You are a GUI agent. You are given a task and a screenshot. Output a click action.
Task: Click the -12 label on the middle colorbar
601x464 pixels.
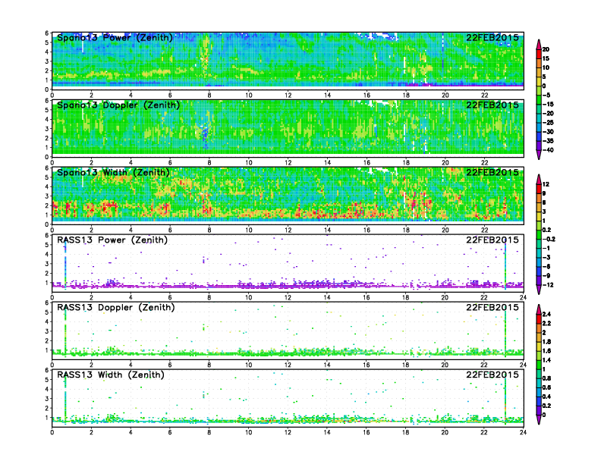coord(548,285)
